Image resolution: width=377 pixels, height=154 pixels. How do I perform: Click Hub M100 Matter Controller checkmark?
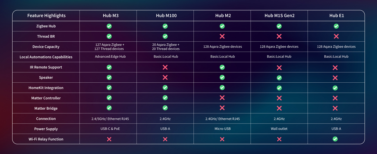click(165, 98)
